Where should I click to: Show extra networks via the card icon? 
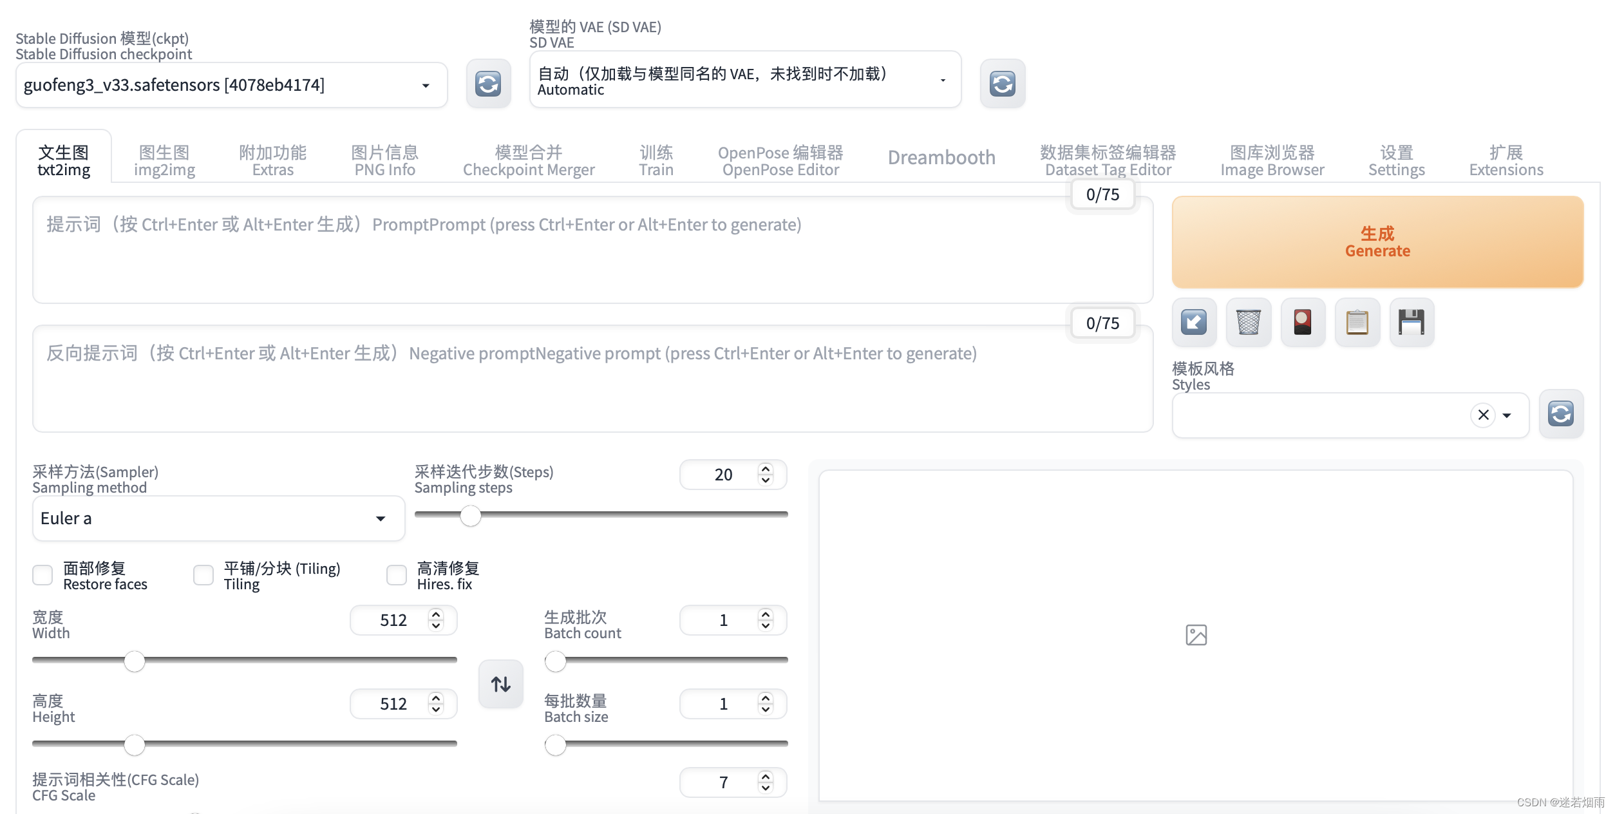(x=1302, y=322)
